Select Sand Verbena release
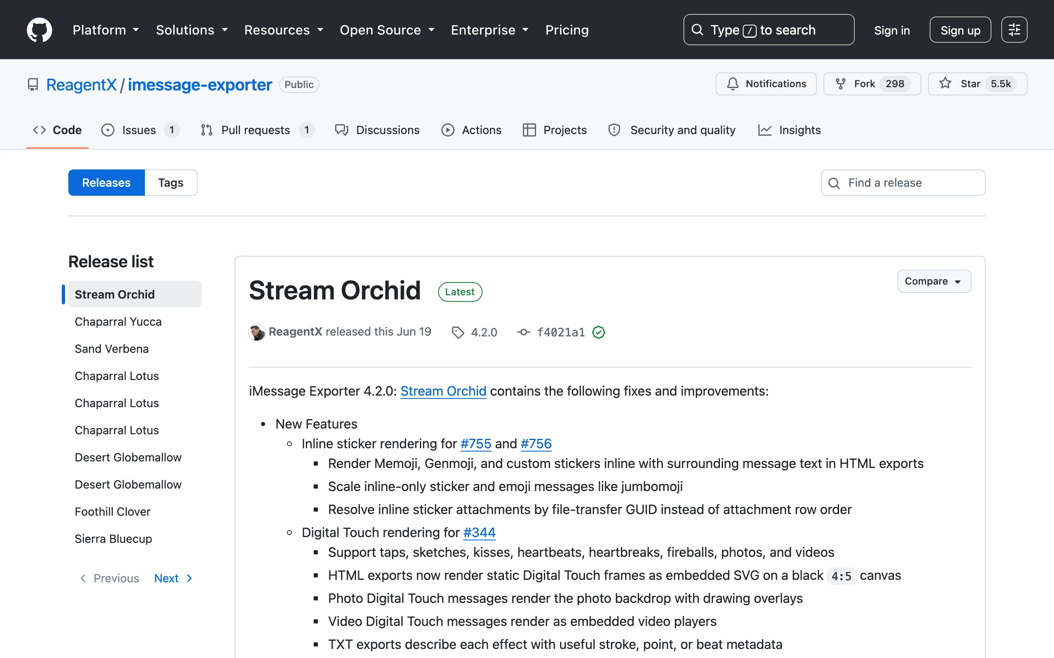This screenshot has width=1054, height=658. [x=135, y=349]
